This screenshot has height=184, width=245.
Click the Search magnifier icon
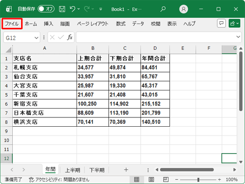tap(163, 9)
